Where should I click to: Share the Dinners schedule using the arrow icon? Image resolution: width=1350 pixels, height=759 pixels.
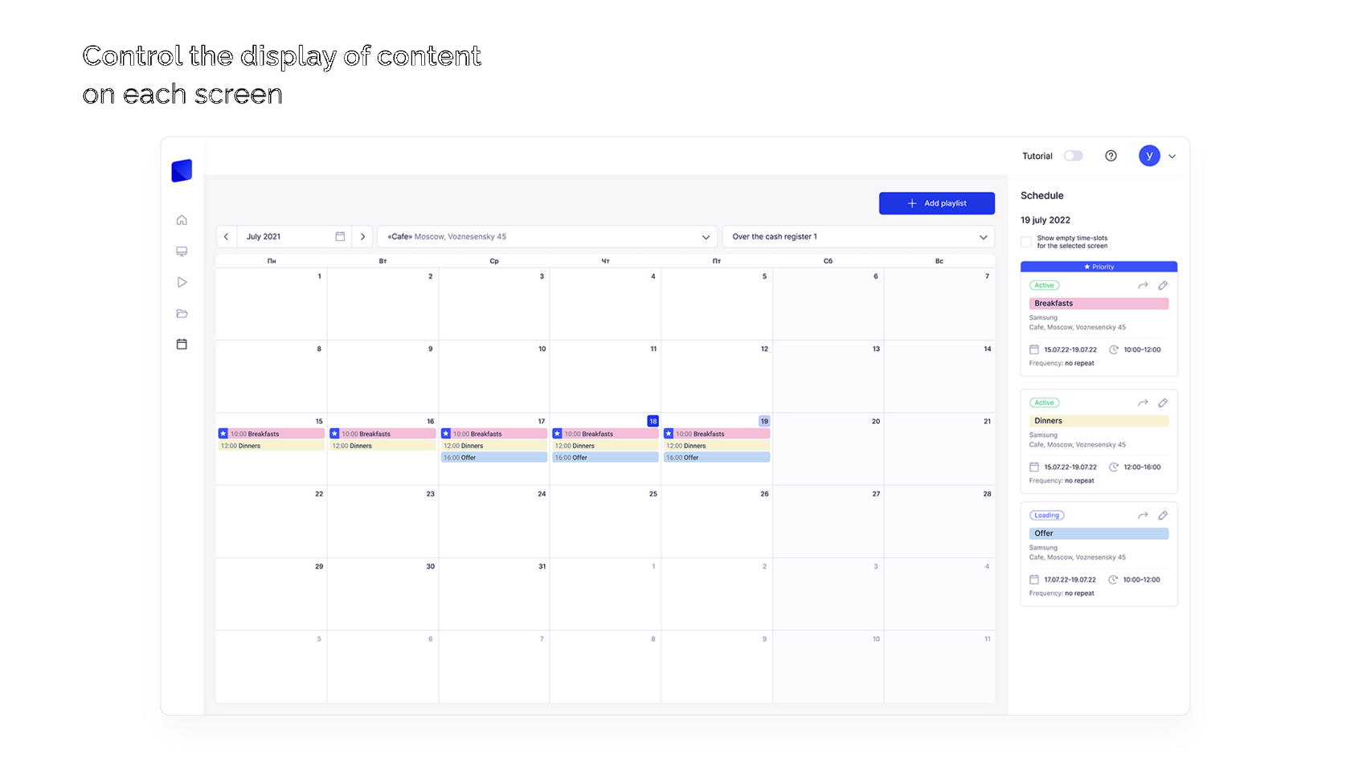[x=1143, y=402]
